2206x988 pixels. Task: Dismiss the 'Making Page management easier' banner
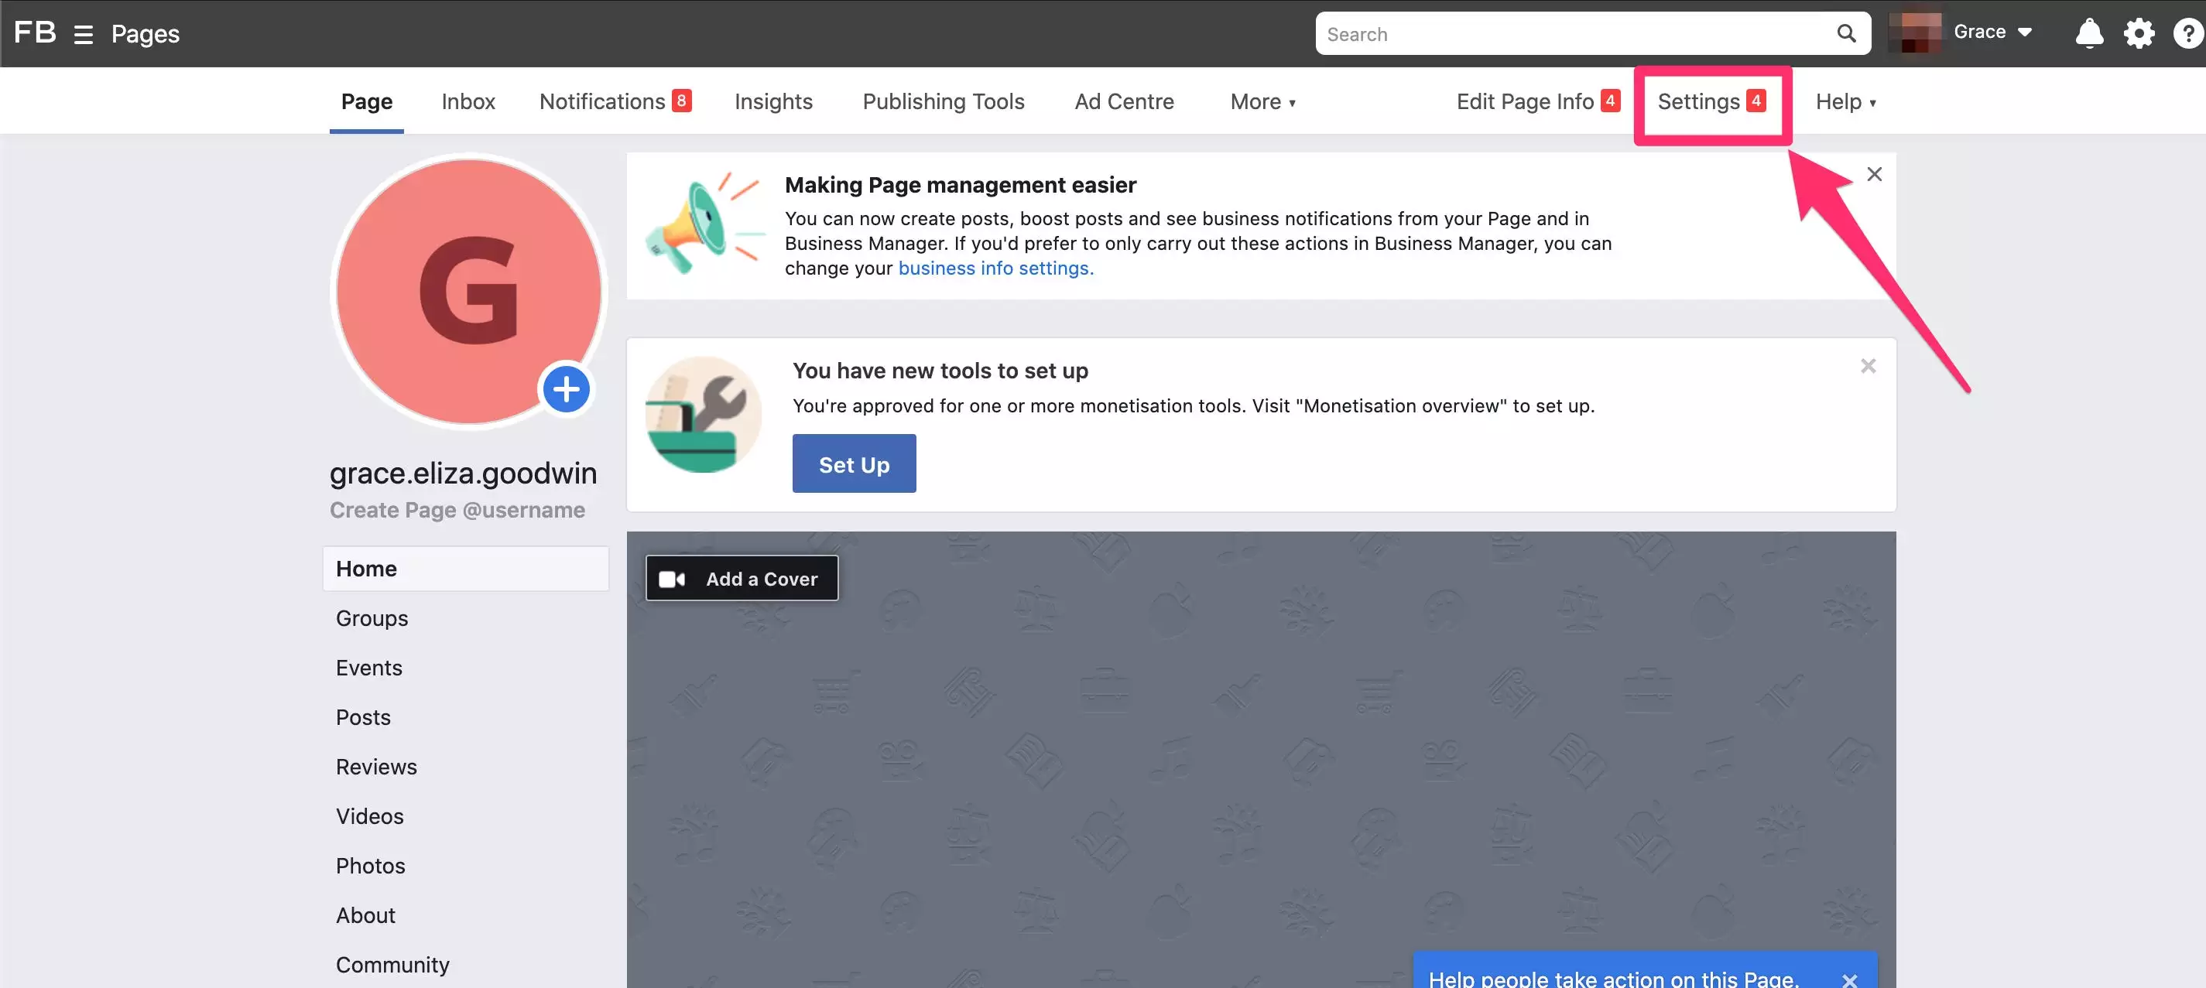1874,175
